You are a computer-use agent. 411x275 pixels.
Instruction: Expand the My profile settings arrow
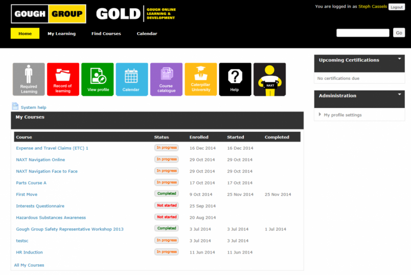[x=320, y=114]
